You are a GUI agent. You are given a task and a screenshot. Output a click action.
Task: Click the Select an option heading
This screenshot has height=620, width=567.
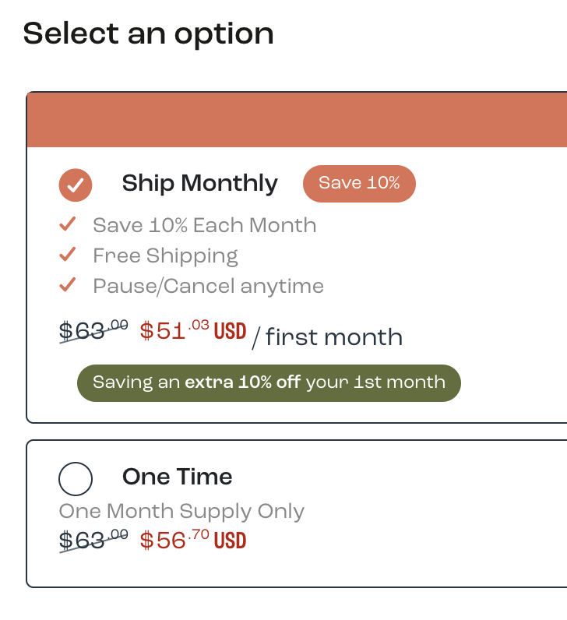point(148,34)
